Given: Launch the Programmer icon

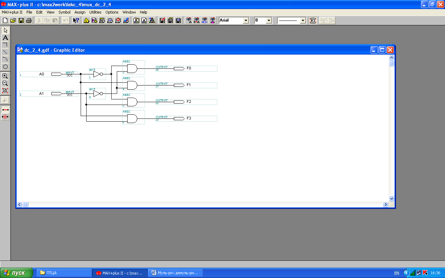Looking at the screenshot, I should (126, 21).
